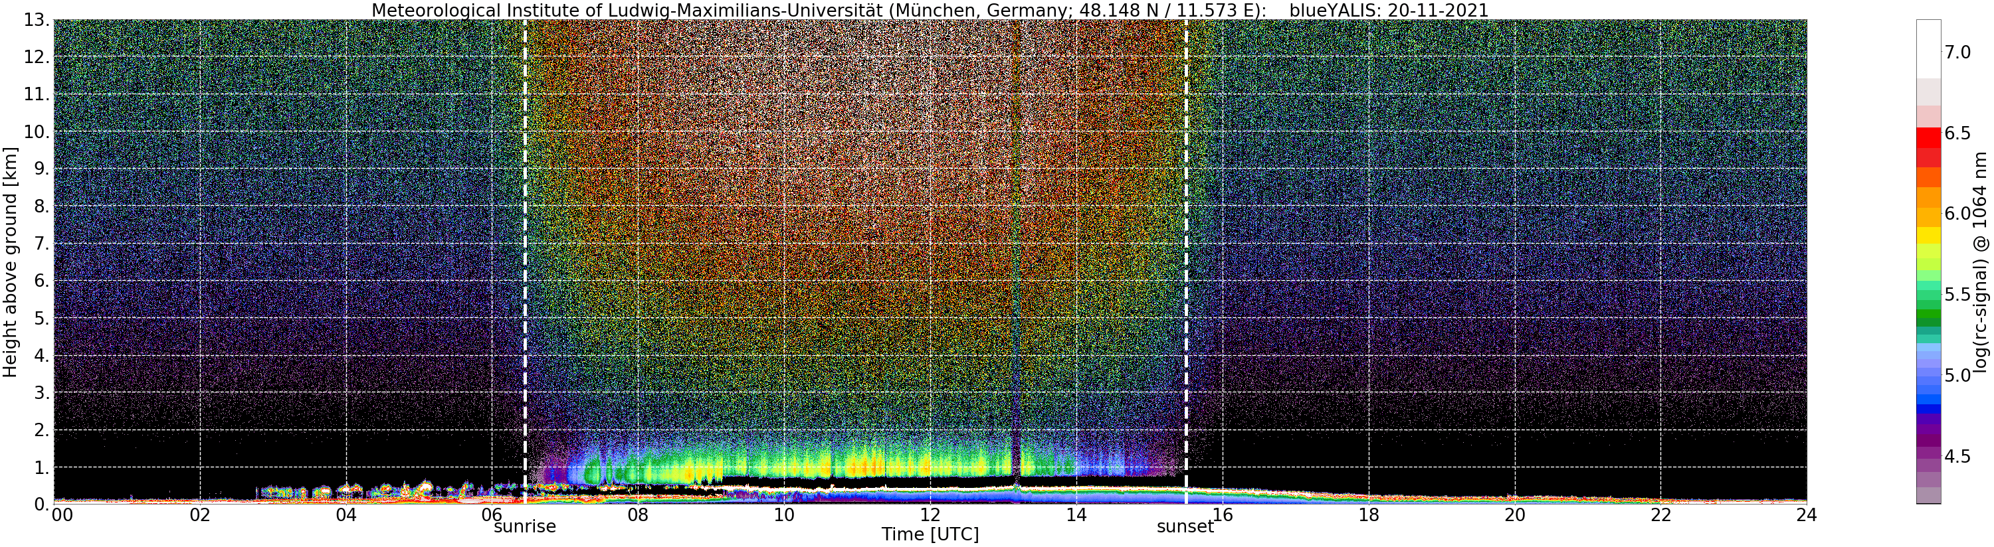1994x547 pixels.
Task: Click the 'sunset' label below the axis
Action: point(1185,527)
